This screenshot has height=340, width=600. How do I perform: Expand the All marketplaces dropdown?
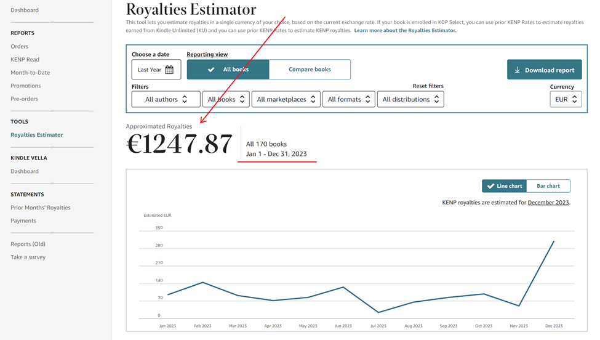tap(286, 99)
